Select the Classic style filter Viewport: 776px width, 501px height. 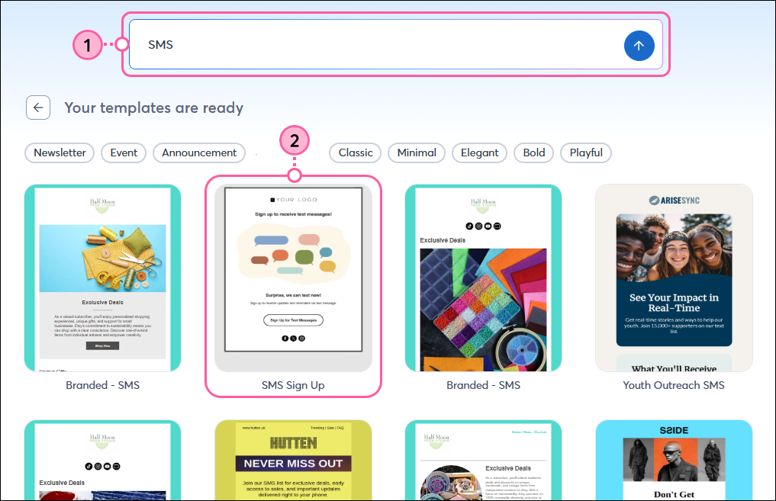[x=356, y=153]
